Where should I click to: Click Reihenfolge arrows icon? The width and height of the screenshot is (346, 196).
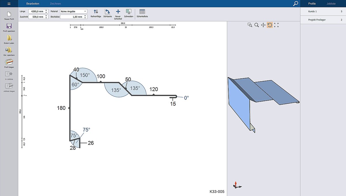click(x=96, y=12)
